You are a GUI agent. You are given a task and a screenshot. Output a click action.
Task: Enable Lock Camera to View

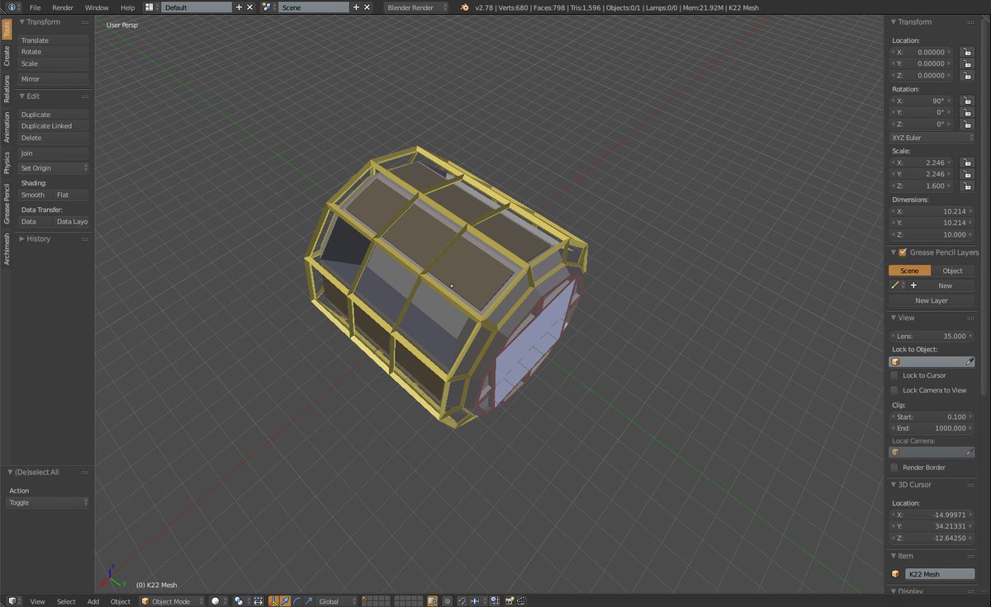(x=894, y=390)
